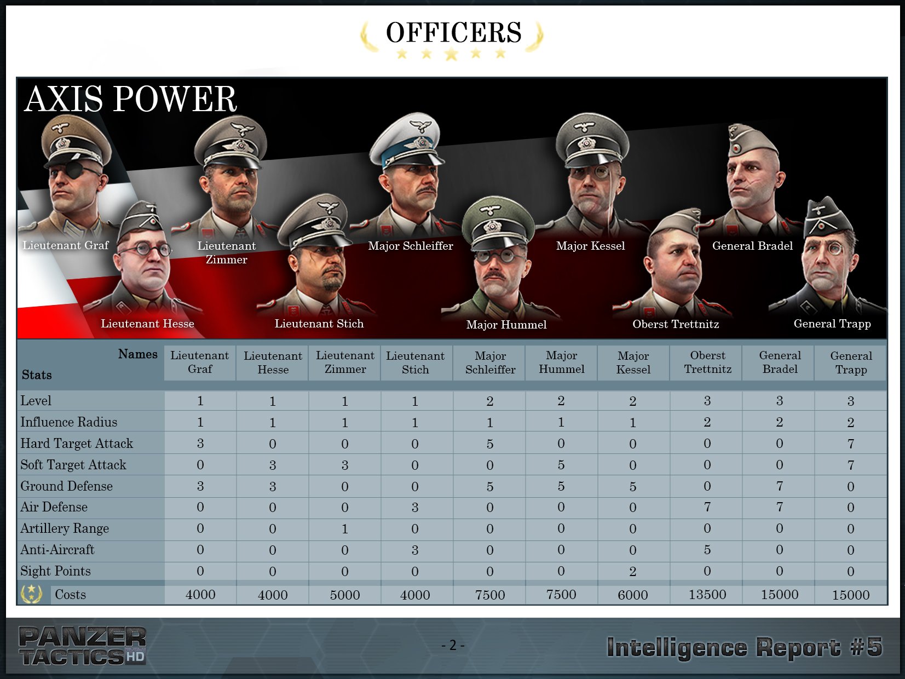Image resolution: width=905 pixels, height=679 pixels.
Task: Click Lieutenant Graf's cost 4000
Action: (200, 595)
